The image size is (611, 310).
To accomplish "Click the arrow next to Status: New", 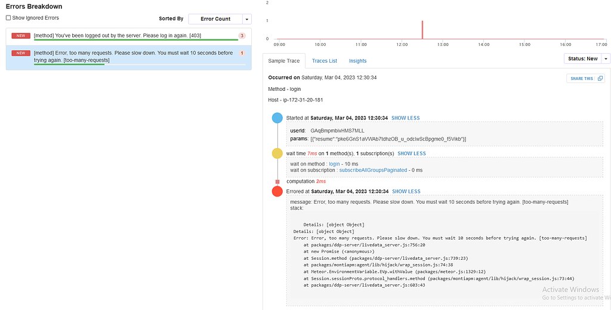I will point(606,59).
